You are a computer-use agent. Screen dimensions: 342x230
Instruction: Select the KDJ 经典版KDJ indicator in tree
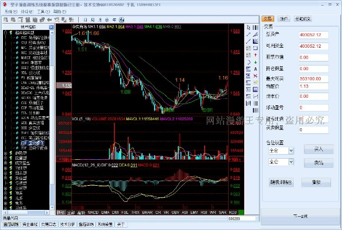click(33, 43)
